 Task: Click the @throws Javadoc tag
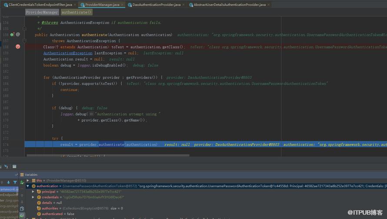tap(50, 23)
